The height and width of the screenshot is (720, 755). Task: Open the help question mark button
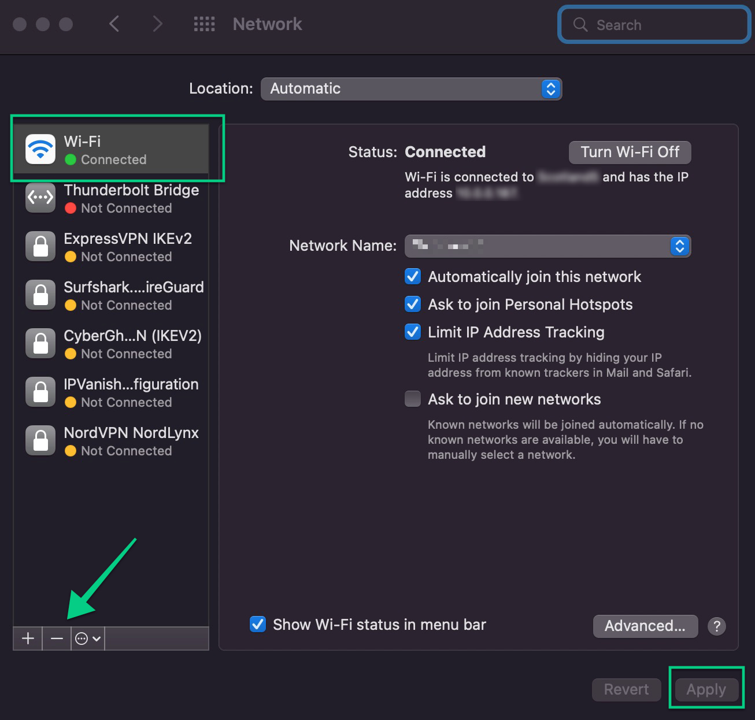click(x=717, y=626)
